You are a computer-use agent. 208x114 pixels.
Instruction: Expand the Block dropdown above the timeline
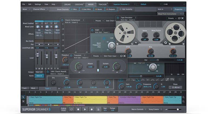click(x=34, y=88)
